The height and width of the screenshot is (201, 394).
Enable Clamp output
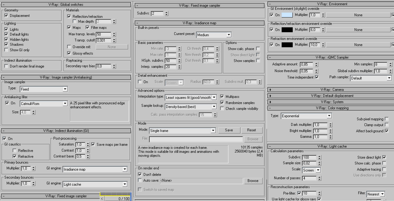click(387, 125)
